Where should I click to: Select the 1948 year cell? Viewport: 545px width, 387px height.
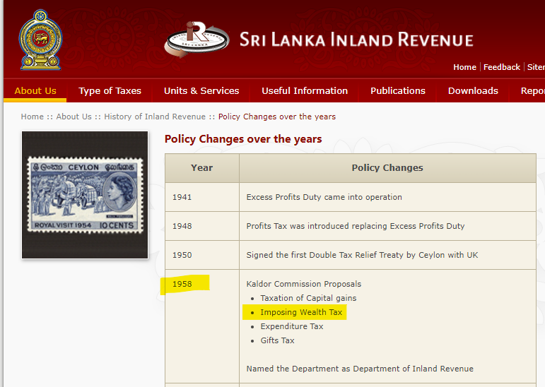click(x=202, y=226)
